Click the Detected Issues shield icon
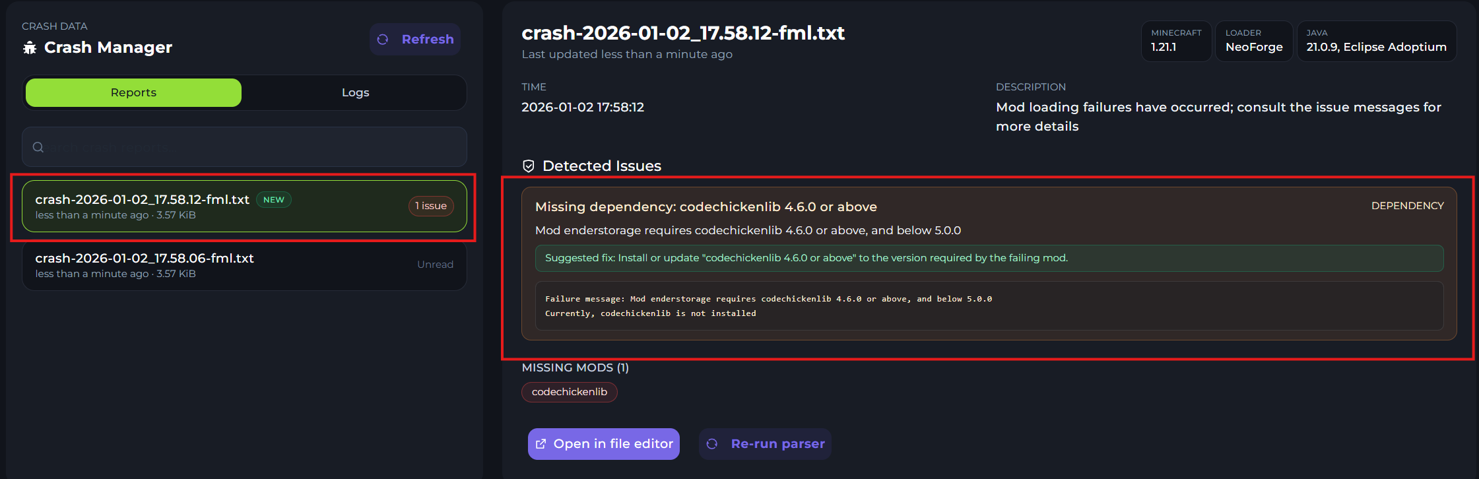Screen dimensions: 1479x479 pyautogui.click(x=529, y=166)
